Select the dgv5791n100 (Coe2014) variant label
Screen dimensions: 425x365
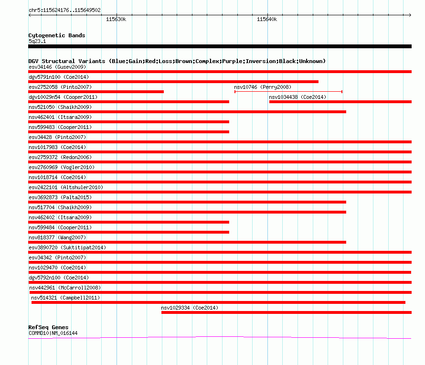click(59, 77)
